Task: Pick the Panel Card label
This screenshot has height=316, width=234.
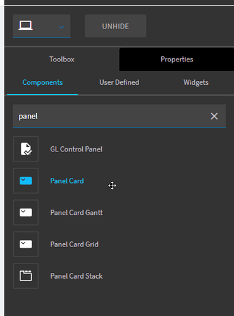Action: [x=67, y=181]
